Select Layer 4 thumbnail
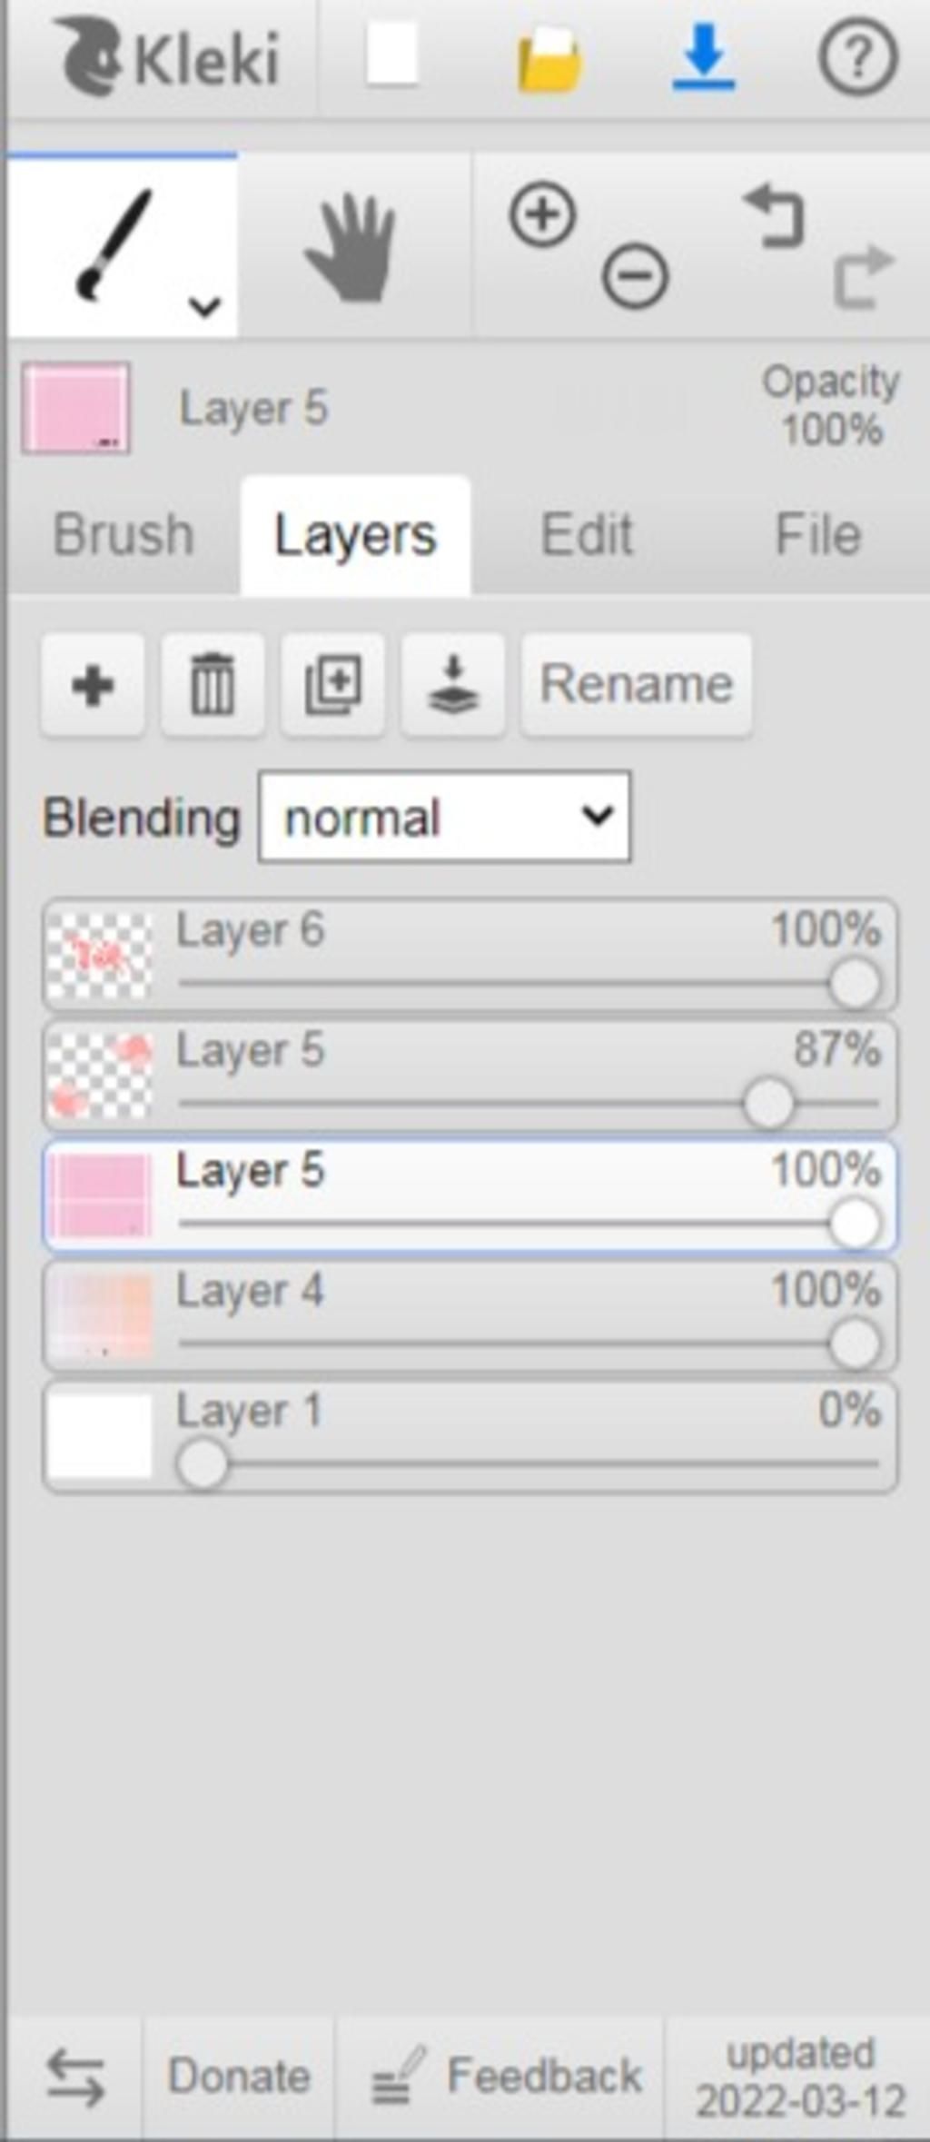The height and width of the screenshot is (2142, 930). pos(99,1315)
